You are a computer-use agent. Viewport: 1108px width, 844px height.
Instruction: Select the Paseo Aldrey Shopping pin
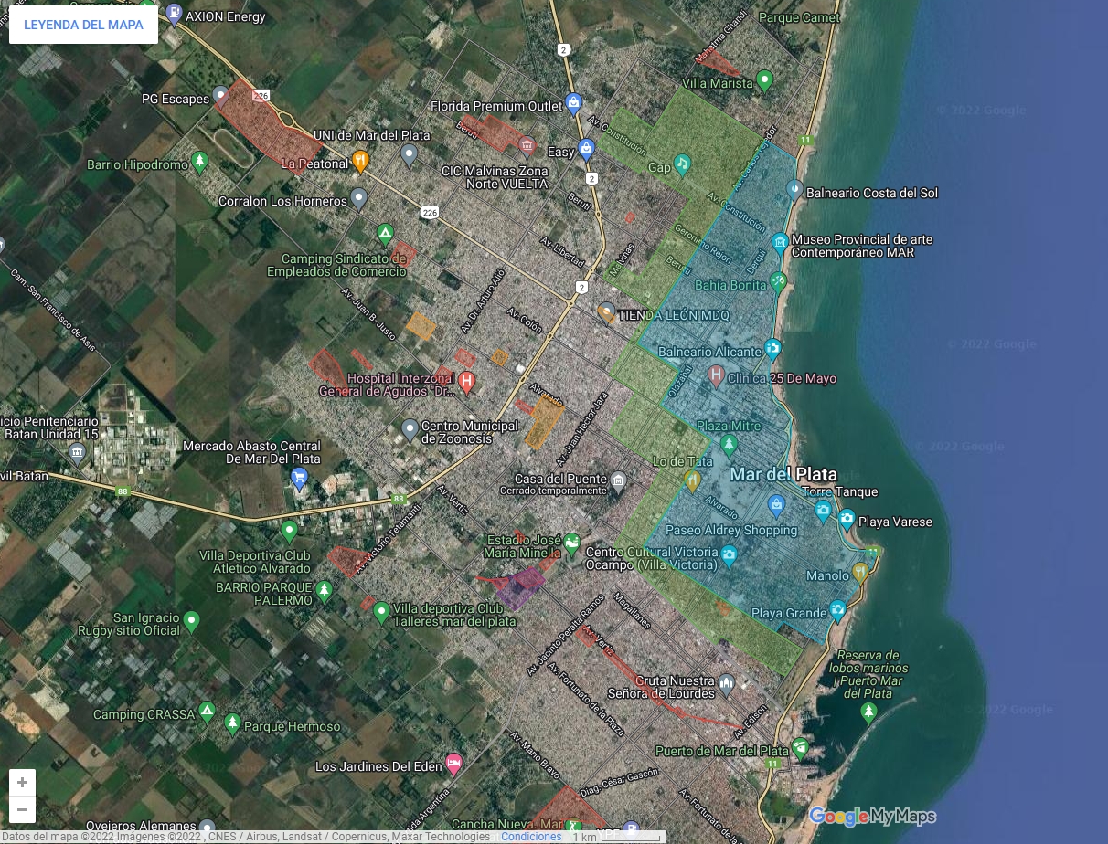pyautogui.click(x=776, y=504)
